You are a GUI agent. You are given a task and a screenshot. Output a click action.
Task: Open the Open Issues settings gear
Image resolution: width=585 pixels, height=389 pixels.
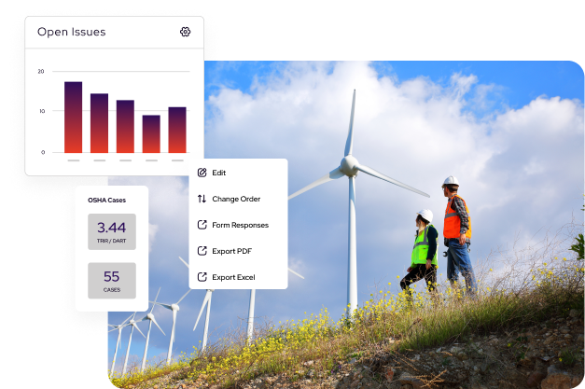[x=185, y=32]
